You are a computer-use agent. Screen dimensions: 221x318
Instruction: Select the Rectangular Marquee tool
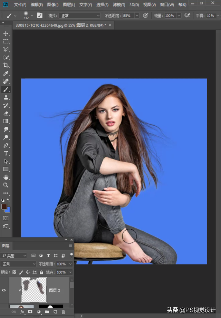point(6,41)
